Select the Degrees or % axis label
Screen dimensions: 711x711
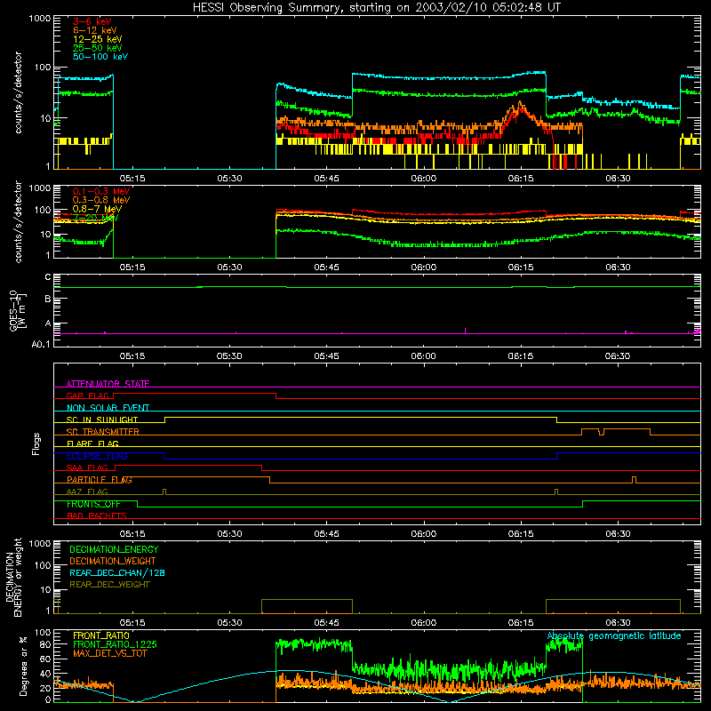(x=23, y=666)
